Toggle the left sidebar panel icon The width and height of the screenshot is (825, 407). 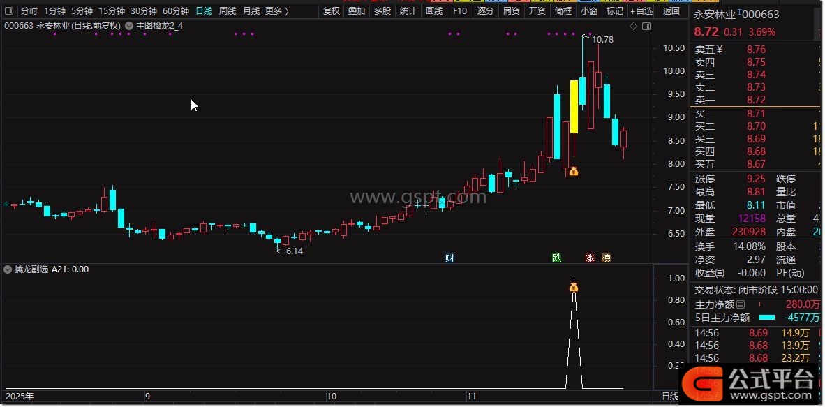point(10,11)
